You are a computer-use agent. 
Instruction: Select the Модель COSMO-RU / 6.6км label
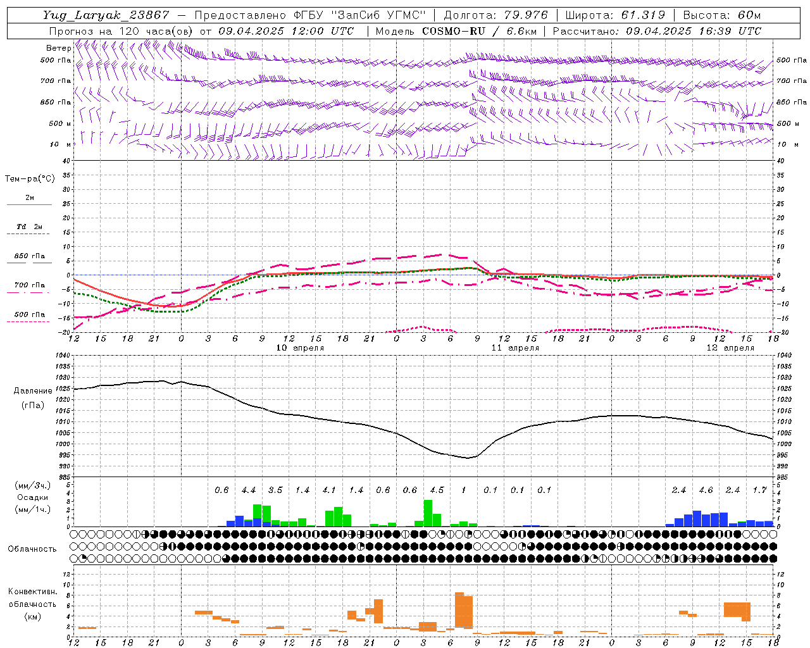point(456,31)
